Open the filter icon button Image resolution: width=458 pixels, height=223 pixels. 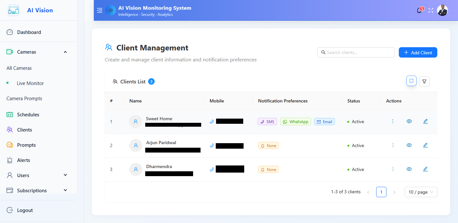point(424,81)
